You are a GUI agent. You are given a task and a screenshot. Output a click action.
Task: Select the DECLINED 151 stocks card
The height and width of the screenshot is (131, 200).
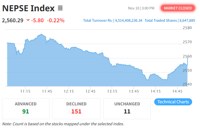pos(76,109)
